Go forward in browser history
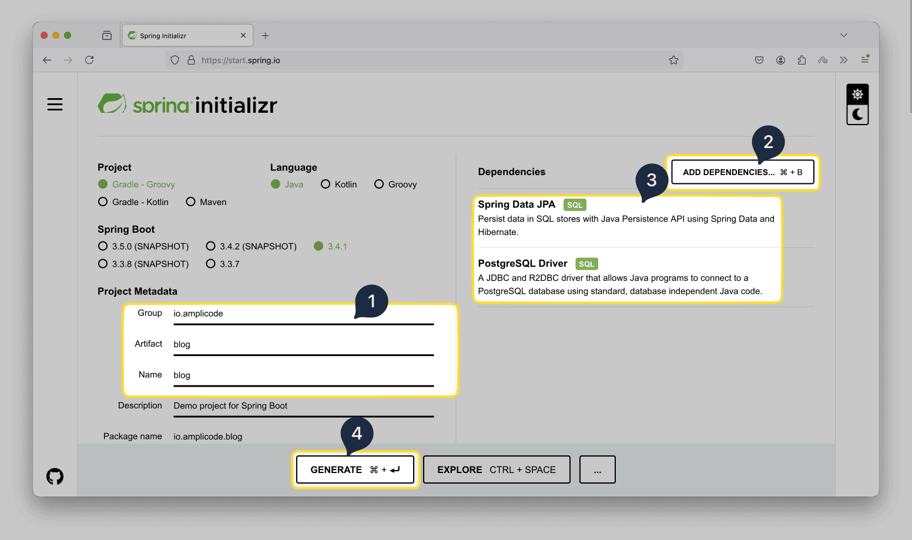912x540 pixels. [68, 60]
